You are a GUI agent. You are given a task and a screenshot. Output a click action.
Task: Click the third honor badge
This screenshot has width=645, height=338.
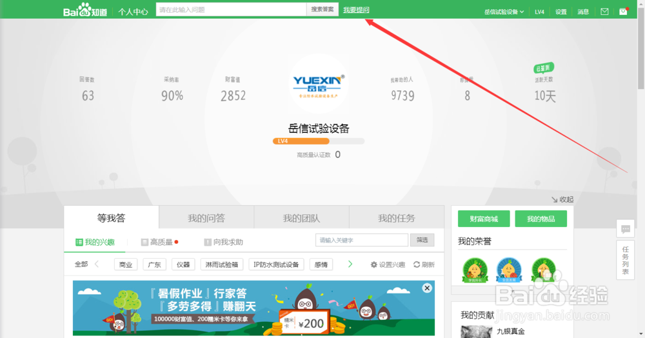click(x=543, y=270)
